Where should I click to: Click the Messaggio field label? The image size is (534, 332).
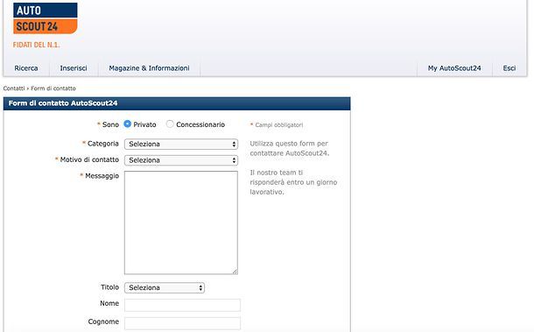point(102,176)
